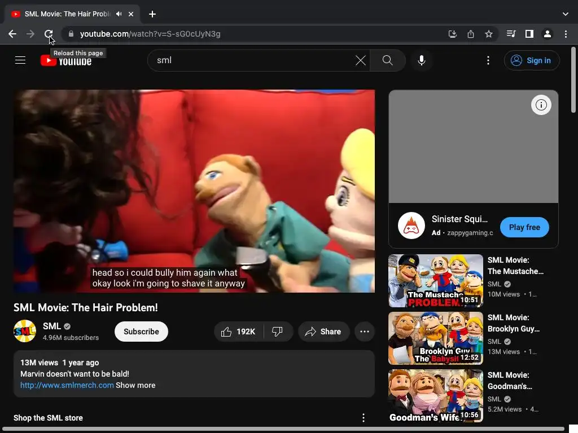
Task: Open SML channel name link
Action: pos(51,326)
